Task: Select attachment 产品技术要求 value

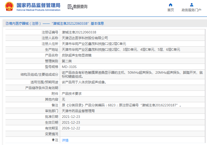Action: 72,94
